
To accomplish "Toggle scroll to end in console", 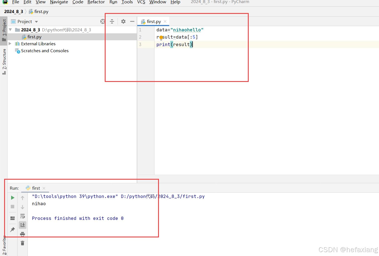I will point(23,225).
